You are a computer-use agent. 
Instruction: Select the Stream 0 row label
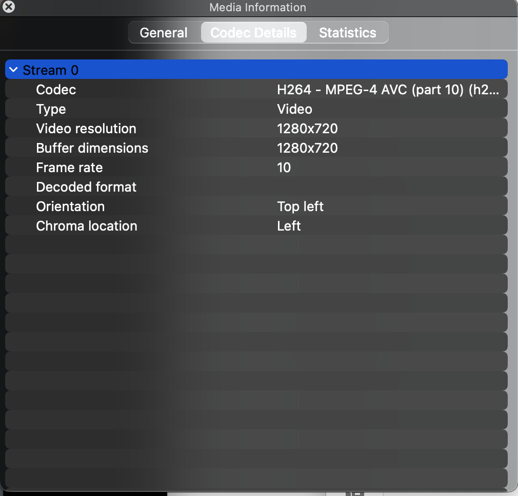(51, 70)
